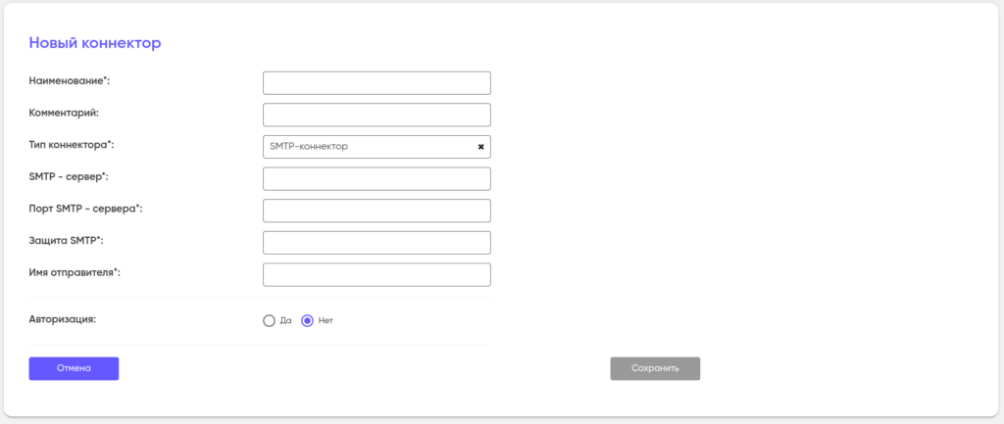The height and width of the screenshot is (424, 1004).
Task: Select the Да authorization radio button
Action: tap(269, 320)
